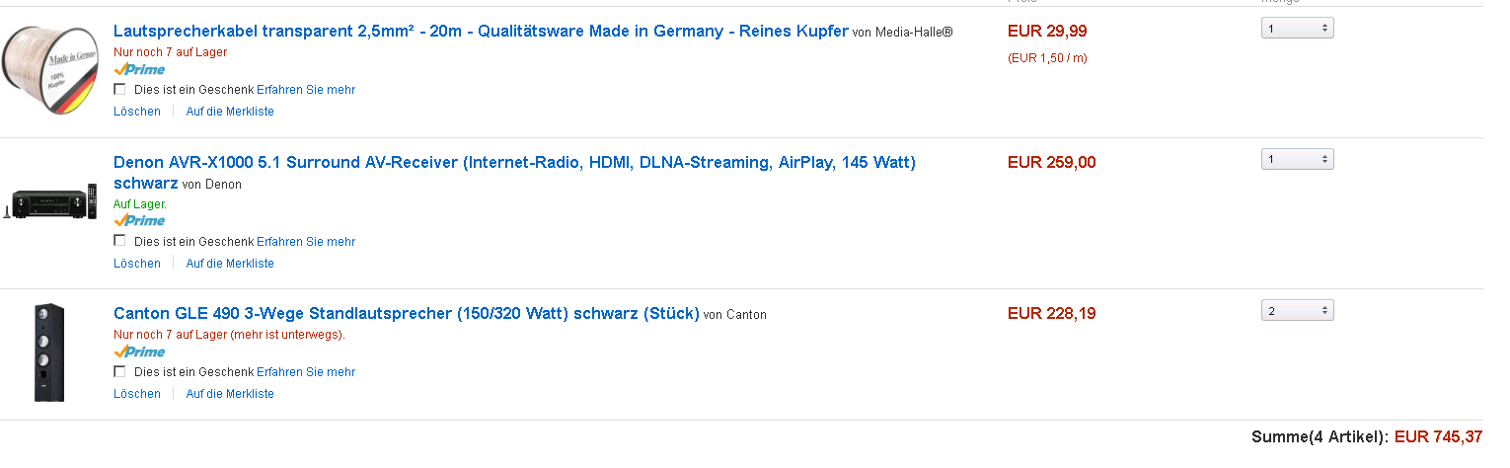1510x468 pixels.
Task: Move Denon receiver to the Merkliste
Action: [230, 264]
